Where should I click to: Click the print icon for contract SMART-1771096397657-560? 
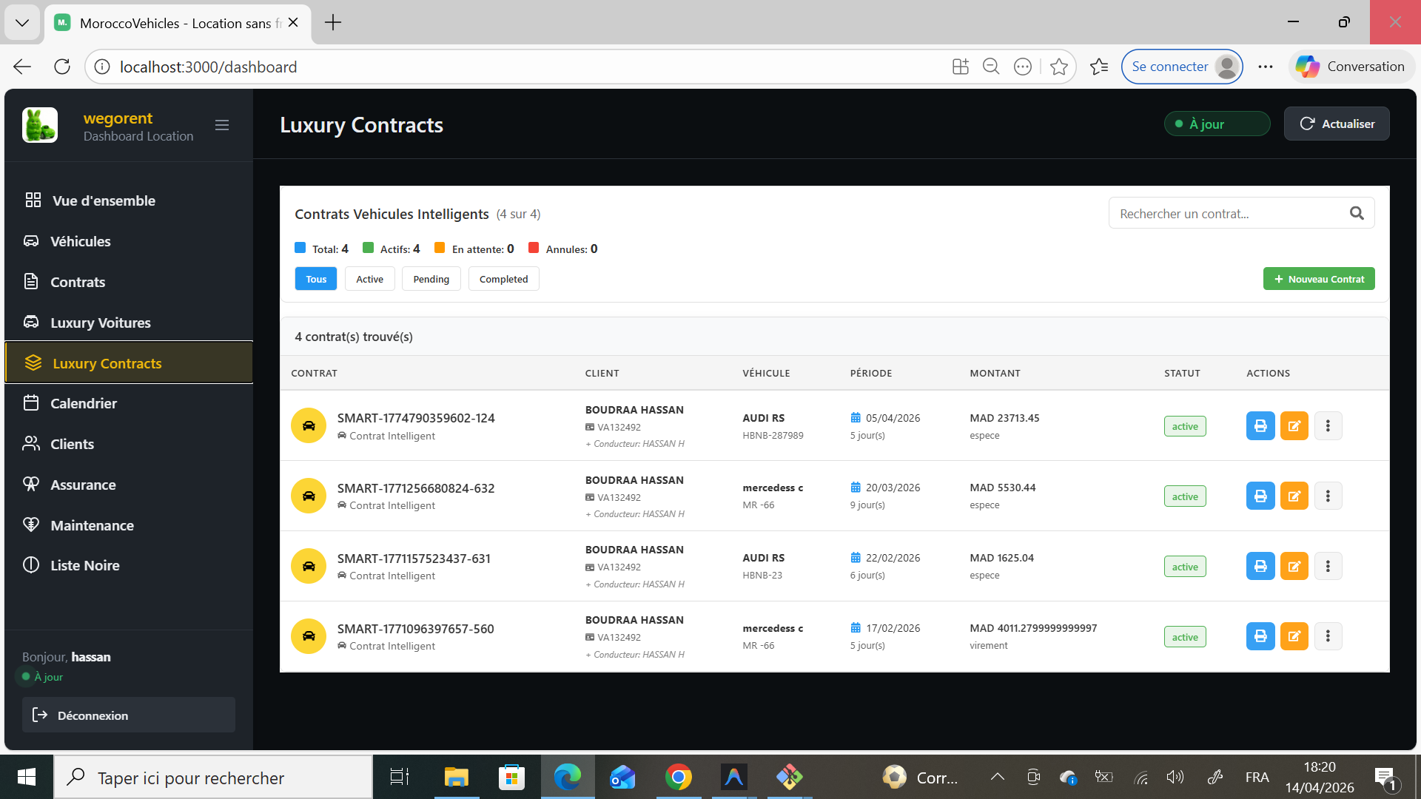(1260, 636)
